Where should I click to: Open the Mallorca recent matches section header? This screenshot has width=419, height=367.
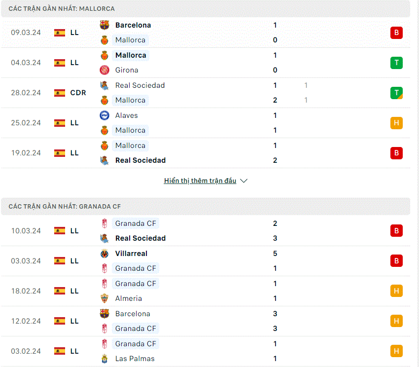pyautogui.click(x=206, y=9)
